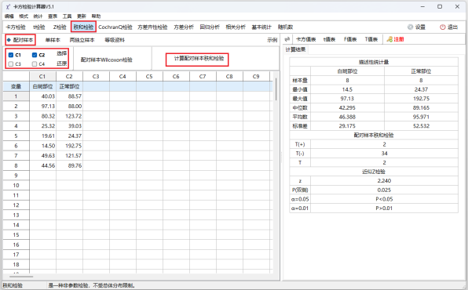Switch to the t检验 tab
Image resolution: width=468 pixels, height=290 pixels.
(39, 27)
